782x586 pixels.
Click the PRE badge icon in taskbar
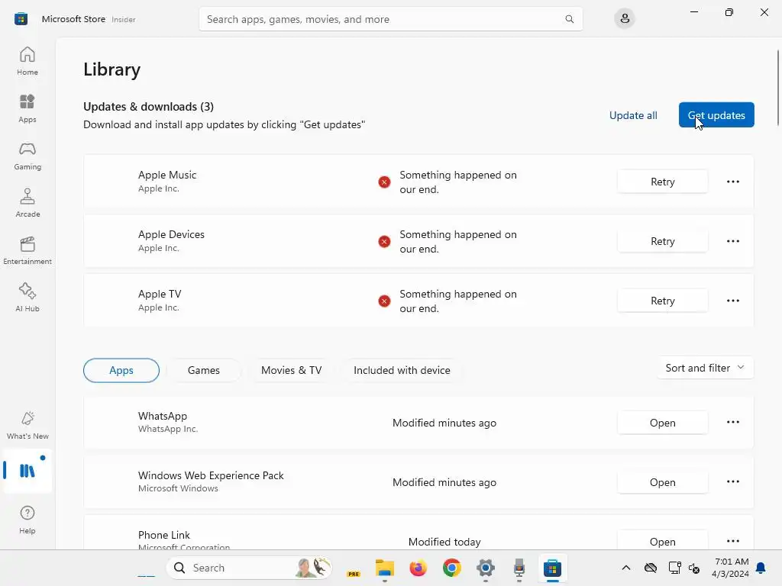pos(353,573)
